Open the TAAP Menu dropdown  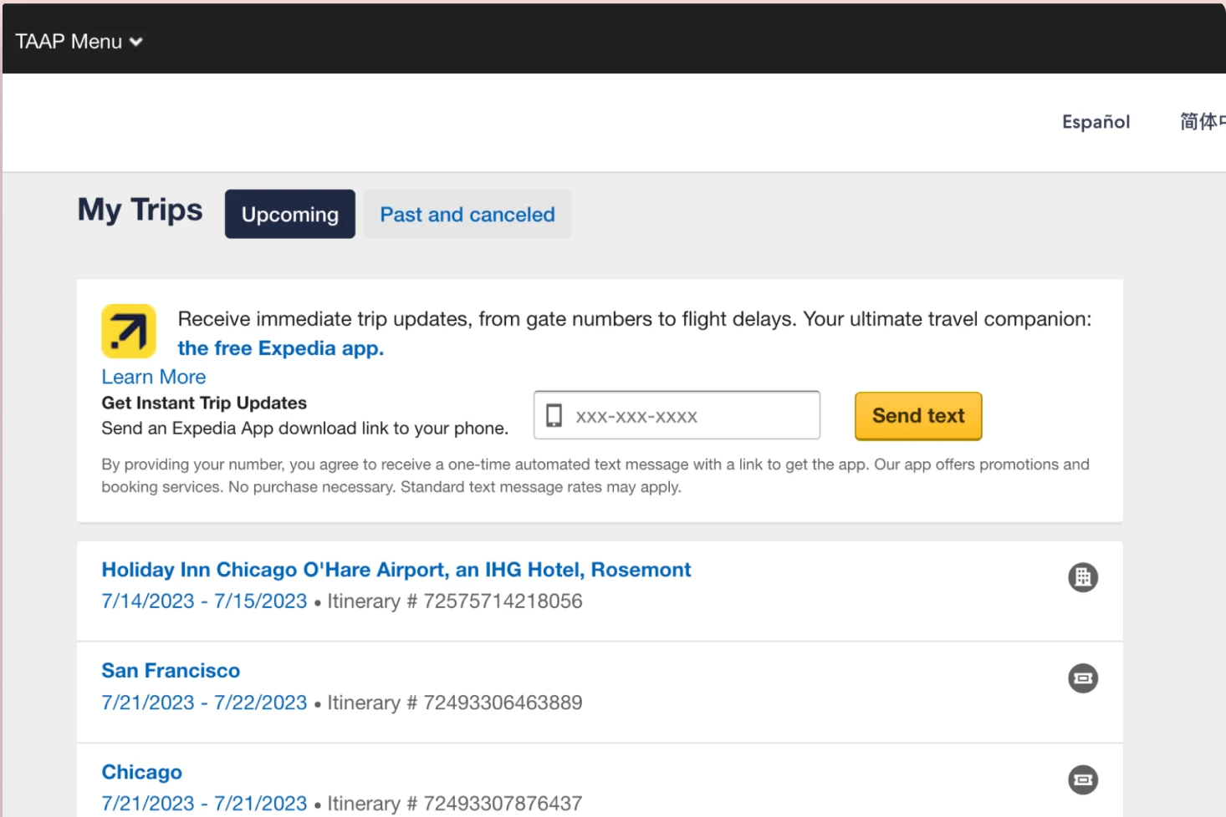(x=79, y=41)
